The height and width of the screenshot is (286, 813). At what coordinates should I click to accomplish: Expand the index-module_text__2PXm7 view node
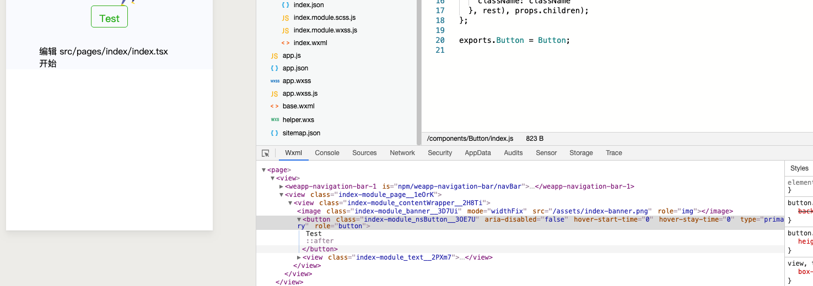(299, 257)
